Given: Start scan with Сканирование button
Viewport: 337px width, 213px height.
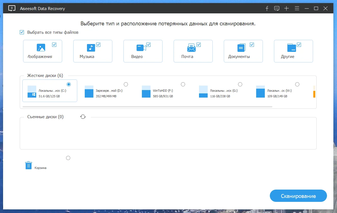Looking at the screenshot, I should (x=298, y=196).
